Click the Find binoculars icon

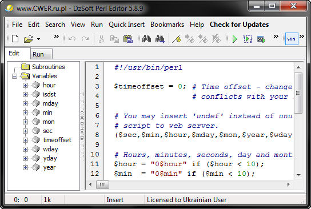point(146,39)
